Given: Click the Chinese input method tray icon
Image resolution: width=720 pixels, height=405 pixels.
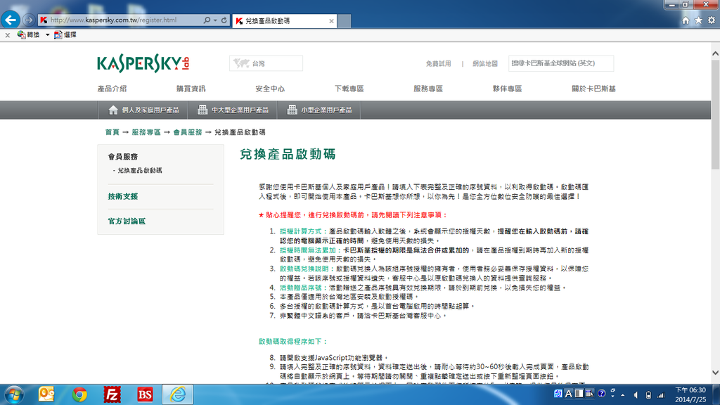Looking at the screenshot, I should 558,394.
